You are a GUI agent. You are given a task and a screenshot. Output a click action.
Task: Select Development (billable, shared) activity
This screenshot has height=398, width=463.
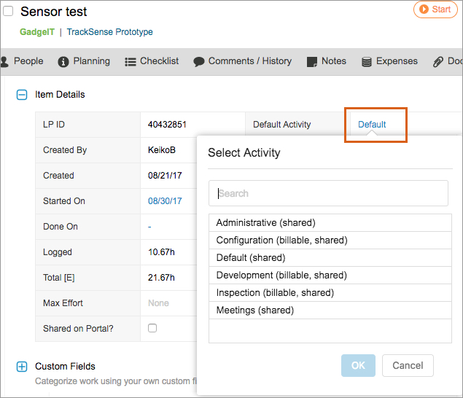click(281, 275)
